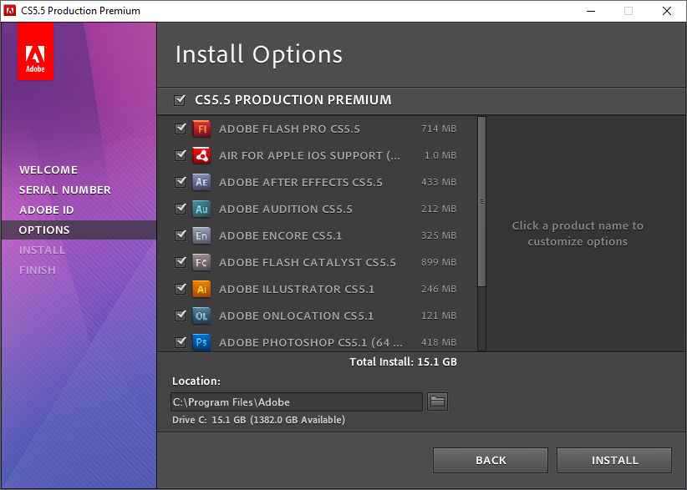Click the Adobe Flash Pro product icon
Screen dimensions: 687x490
(201, 129)
